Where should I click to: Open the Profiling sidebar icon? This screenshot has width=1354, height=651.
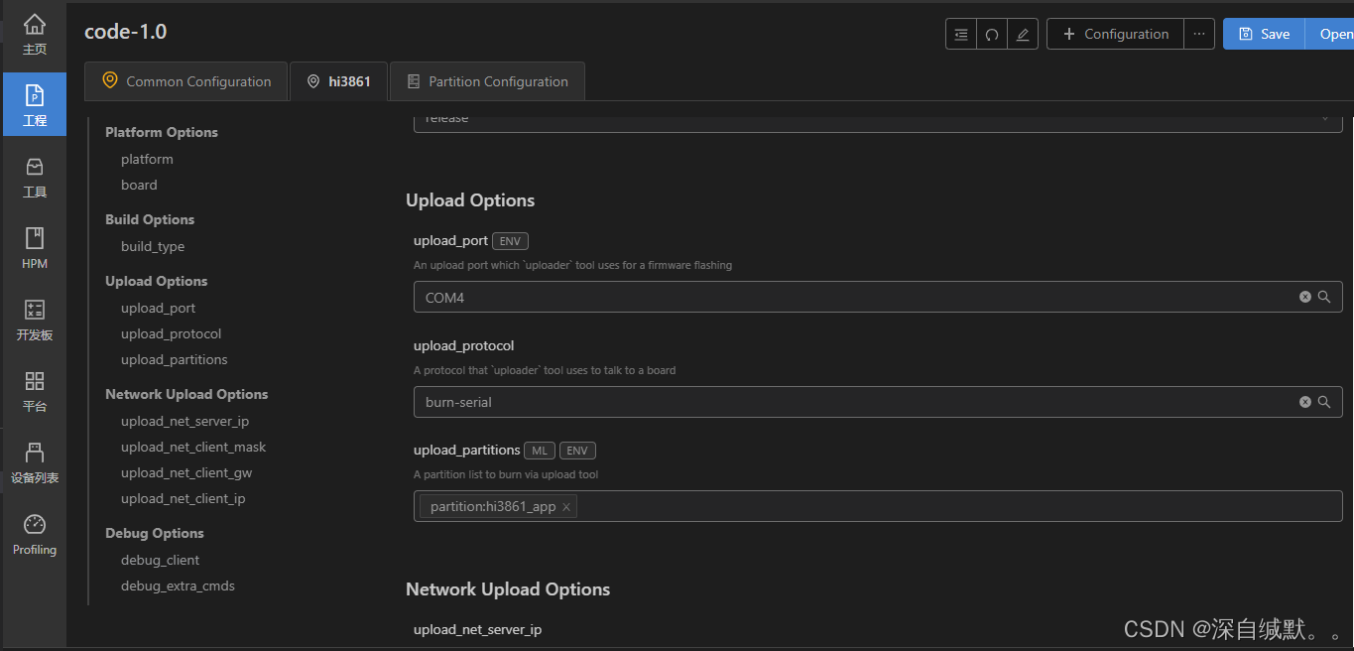pyautogui.click(x=35, y=534)
